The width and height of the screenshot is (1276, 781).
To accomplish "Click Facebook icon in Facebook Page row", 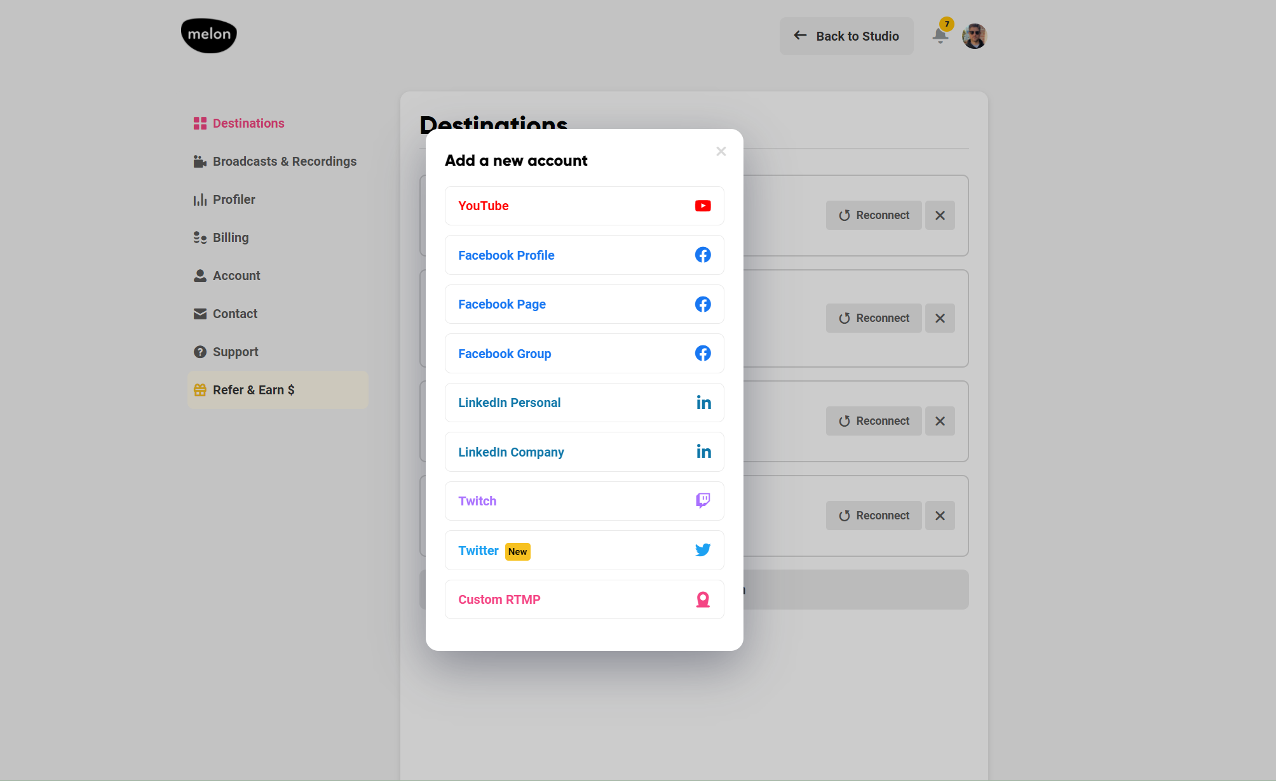I will [703, 304].
